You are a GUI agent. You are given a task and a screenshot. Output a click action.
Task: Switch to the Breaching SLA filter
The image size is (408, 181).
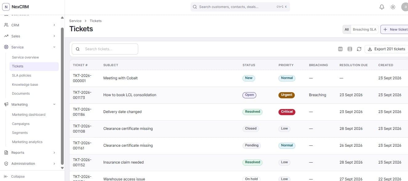(x=364, y=29)
